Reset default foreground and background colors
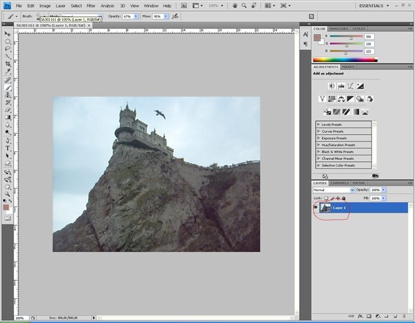Image resolution: width=415 pixels, height=323 pixels. [x=5, y=201]
